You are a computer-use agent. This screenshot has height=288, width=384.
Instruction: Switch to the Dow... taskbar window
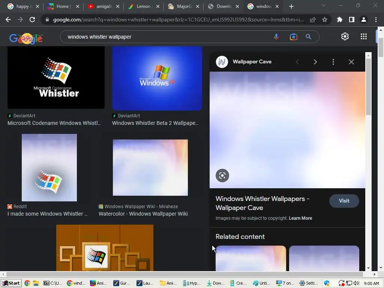[x=215, y=283]
